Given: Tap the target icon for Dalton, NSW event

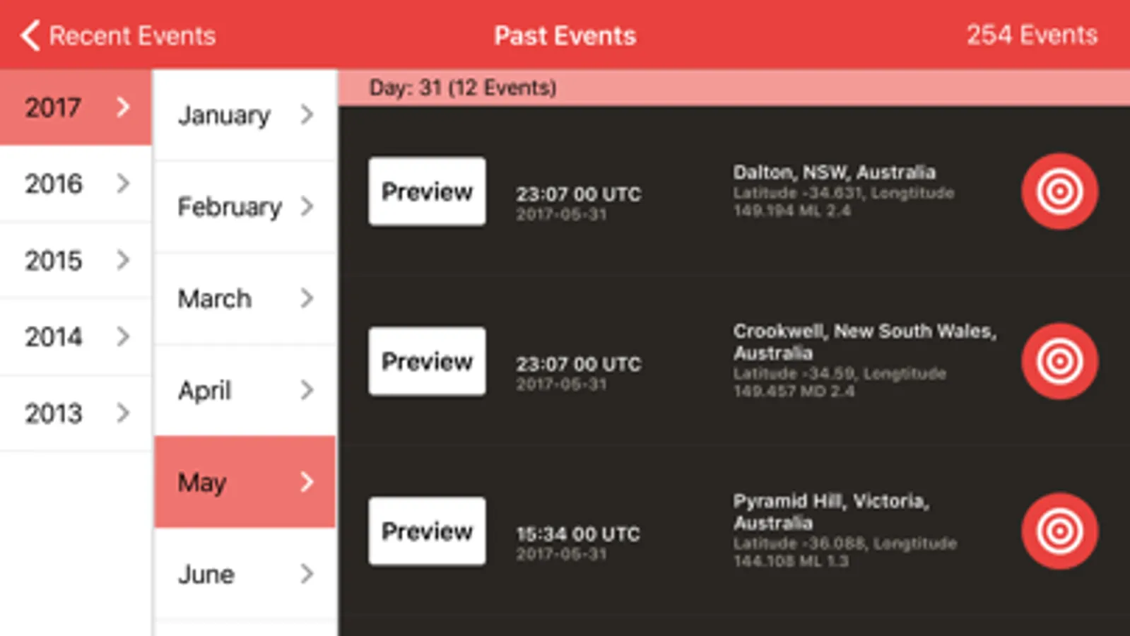Looking at the screenshot, I should click(1059, 192).
